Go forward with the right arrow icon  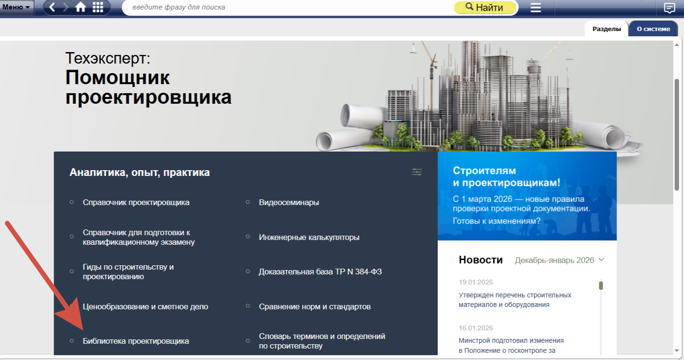click(66, 7)
